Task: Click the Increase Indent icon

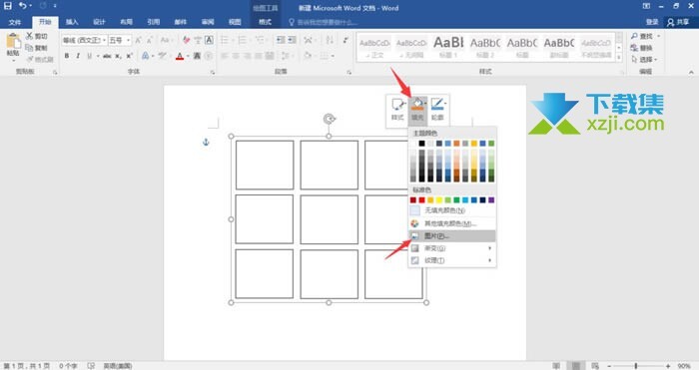Action: (292, 40)
